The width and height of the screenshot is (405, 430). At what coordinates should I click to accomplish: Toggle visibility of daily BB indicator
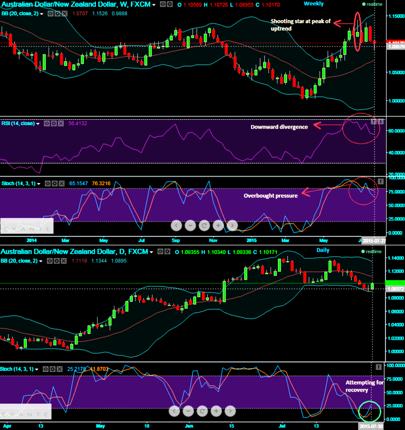tap(50, 261)
